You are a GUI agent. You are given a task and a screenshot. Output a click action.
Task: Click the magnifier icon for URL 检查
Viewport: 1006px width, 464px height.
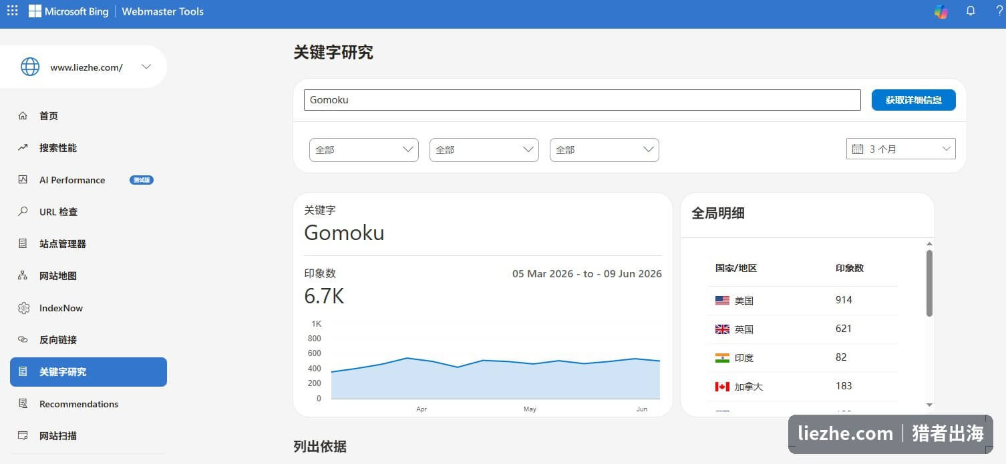(x=23, y=212)
